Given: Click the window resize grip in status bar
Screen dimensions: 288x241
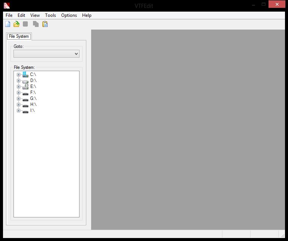Looking at the screenshot, I should [x=283, y=236].
